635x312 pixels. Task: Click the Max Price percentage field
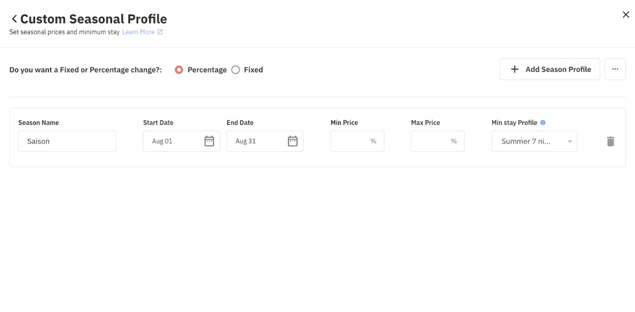click(437, 141)
